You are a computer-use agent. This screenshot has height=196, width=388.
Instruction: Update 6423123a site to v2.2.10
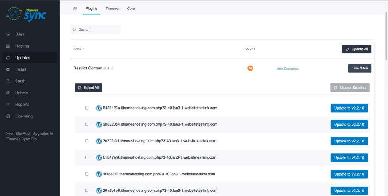coord(349,108)
